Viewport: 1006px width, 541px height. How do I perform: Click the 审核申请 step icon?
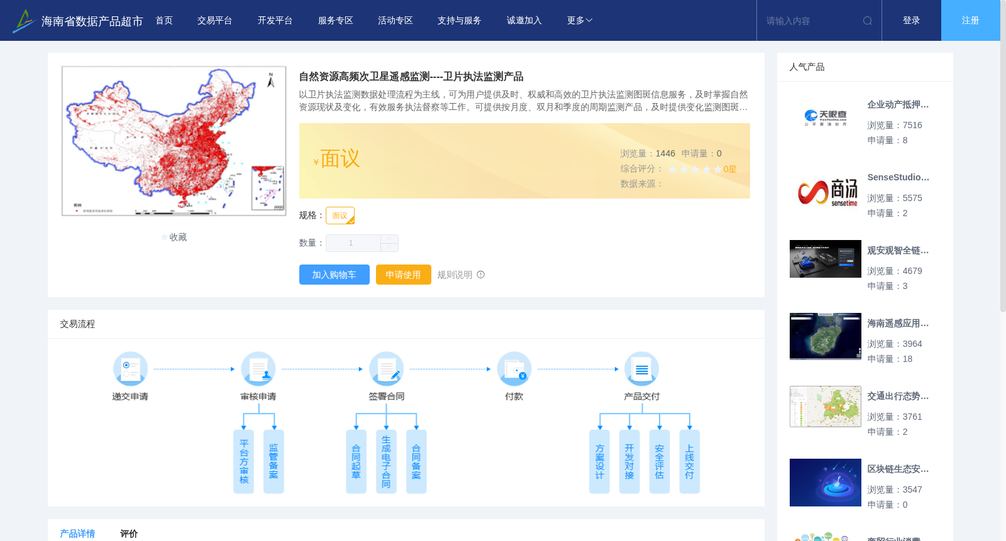[258, 369]
